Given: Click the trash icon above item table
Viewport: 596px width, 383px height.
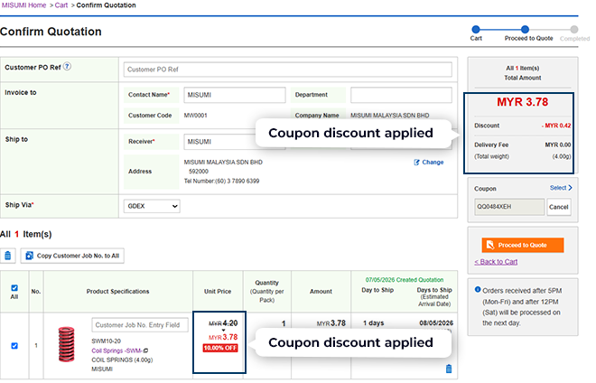Looking at the screenshot, I should click(7, 256).
